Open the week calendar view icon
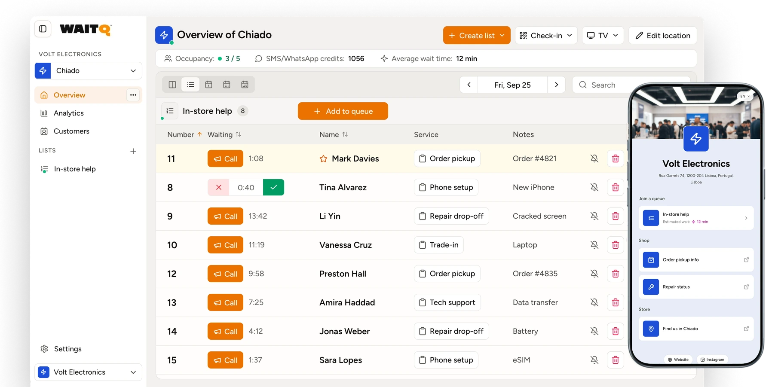Screen dimensions: 775x387 coord(227,85)
